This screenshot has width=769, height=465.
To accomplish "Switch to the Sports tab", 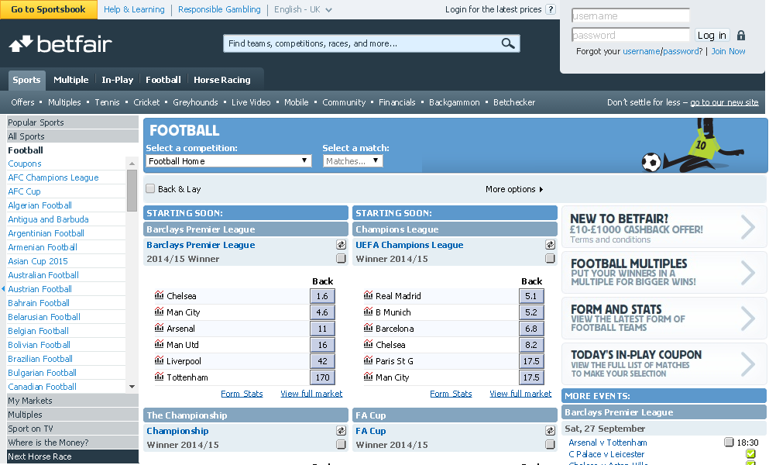I will click(26, 80).
